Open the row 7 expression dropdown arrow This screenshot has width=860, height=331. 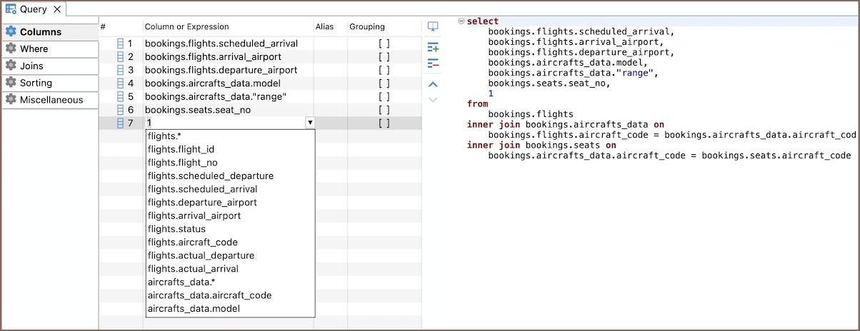(x=309, y=123)
